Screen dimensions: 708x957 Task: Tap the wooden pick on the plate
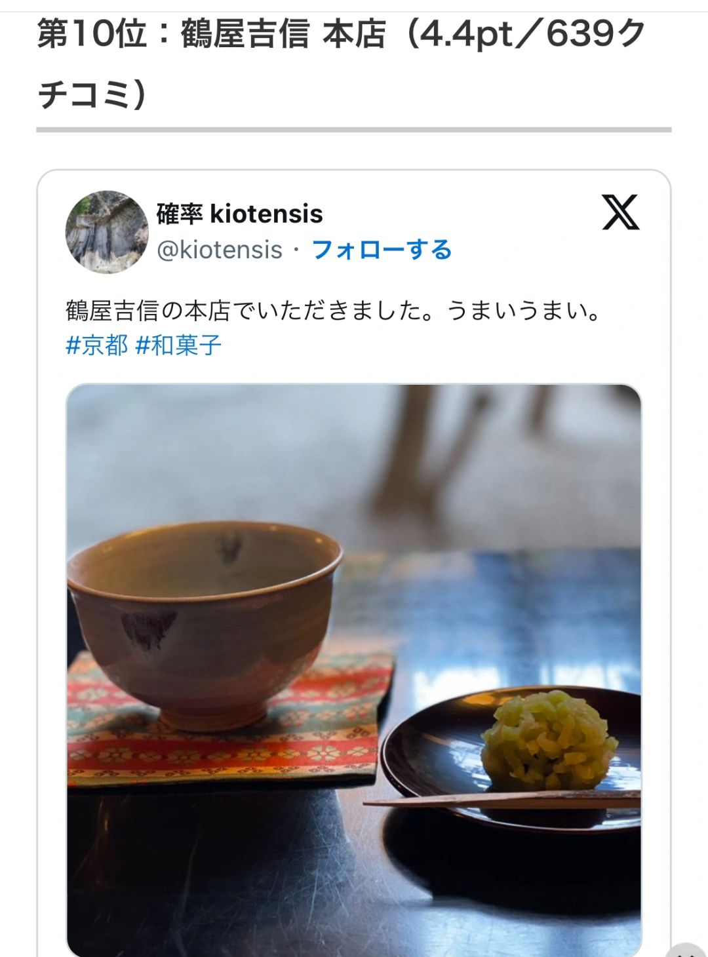502,800
